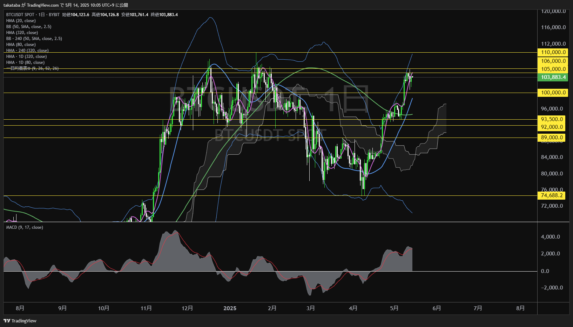Click 6月 on the time axis
Screen dimensions: 573x327
[x=437, y=308]
